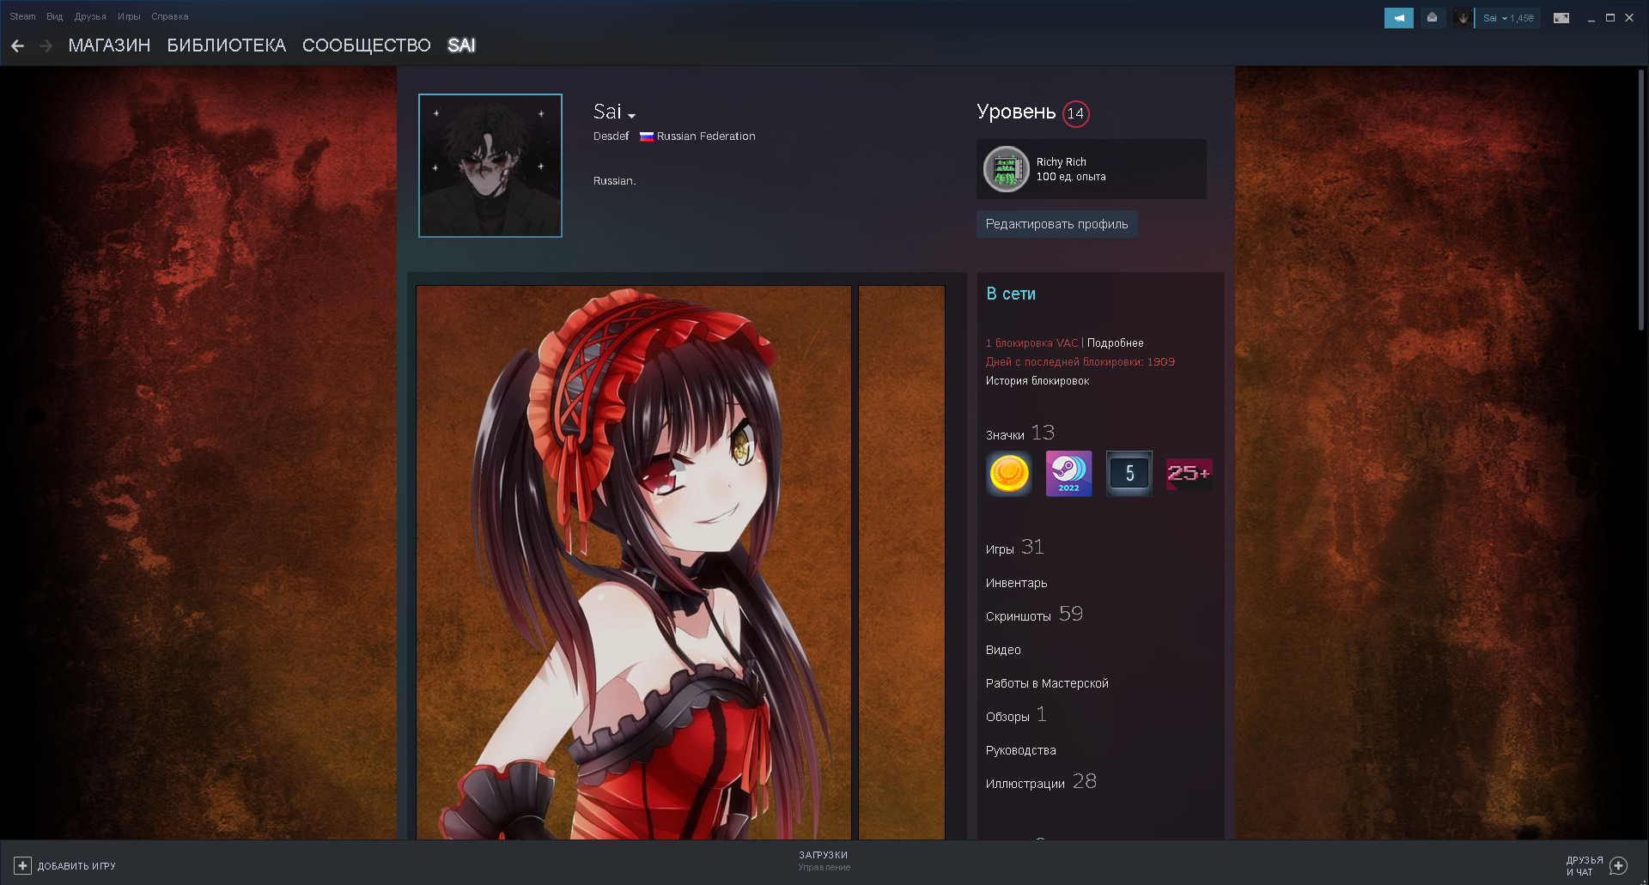Click the 100 ед. опыта text
This screenshot has height=885, width=1649.
point(1071,177)
